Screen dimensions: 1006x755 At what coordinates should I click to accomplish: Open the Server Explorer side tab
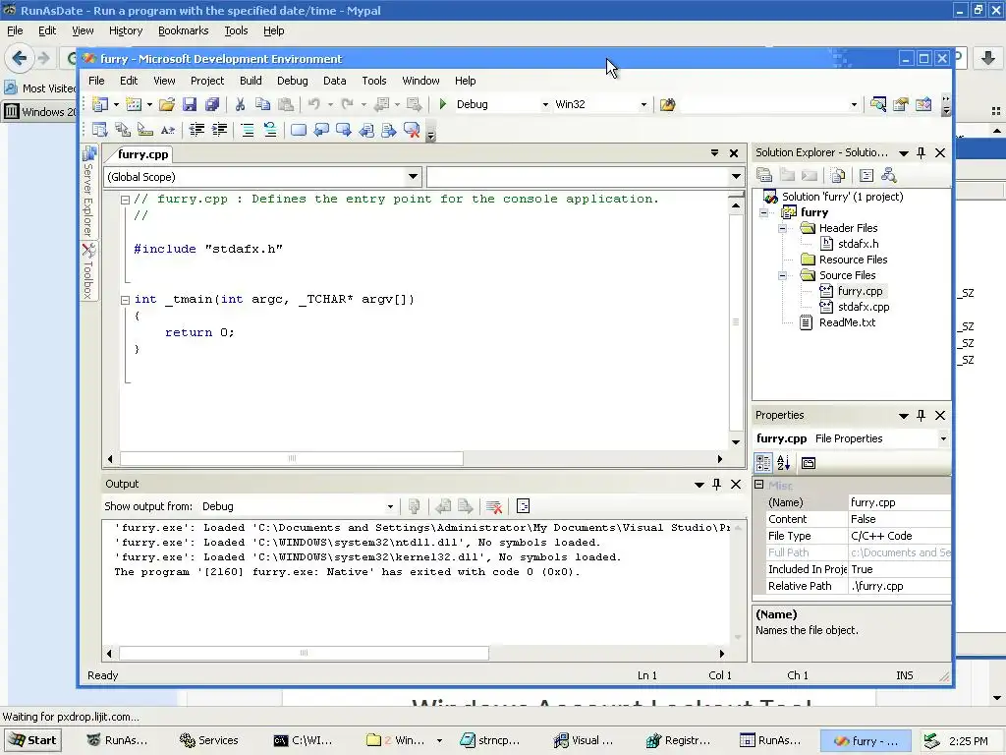(89, 192)
